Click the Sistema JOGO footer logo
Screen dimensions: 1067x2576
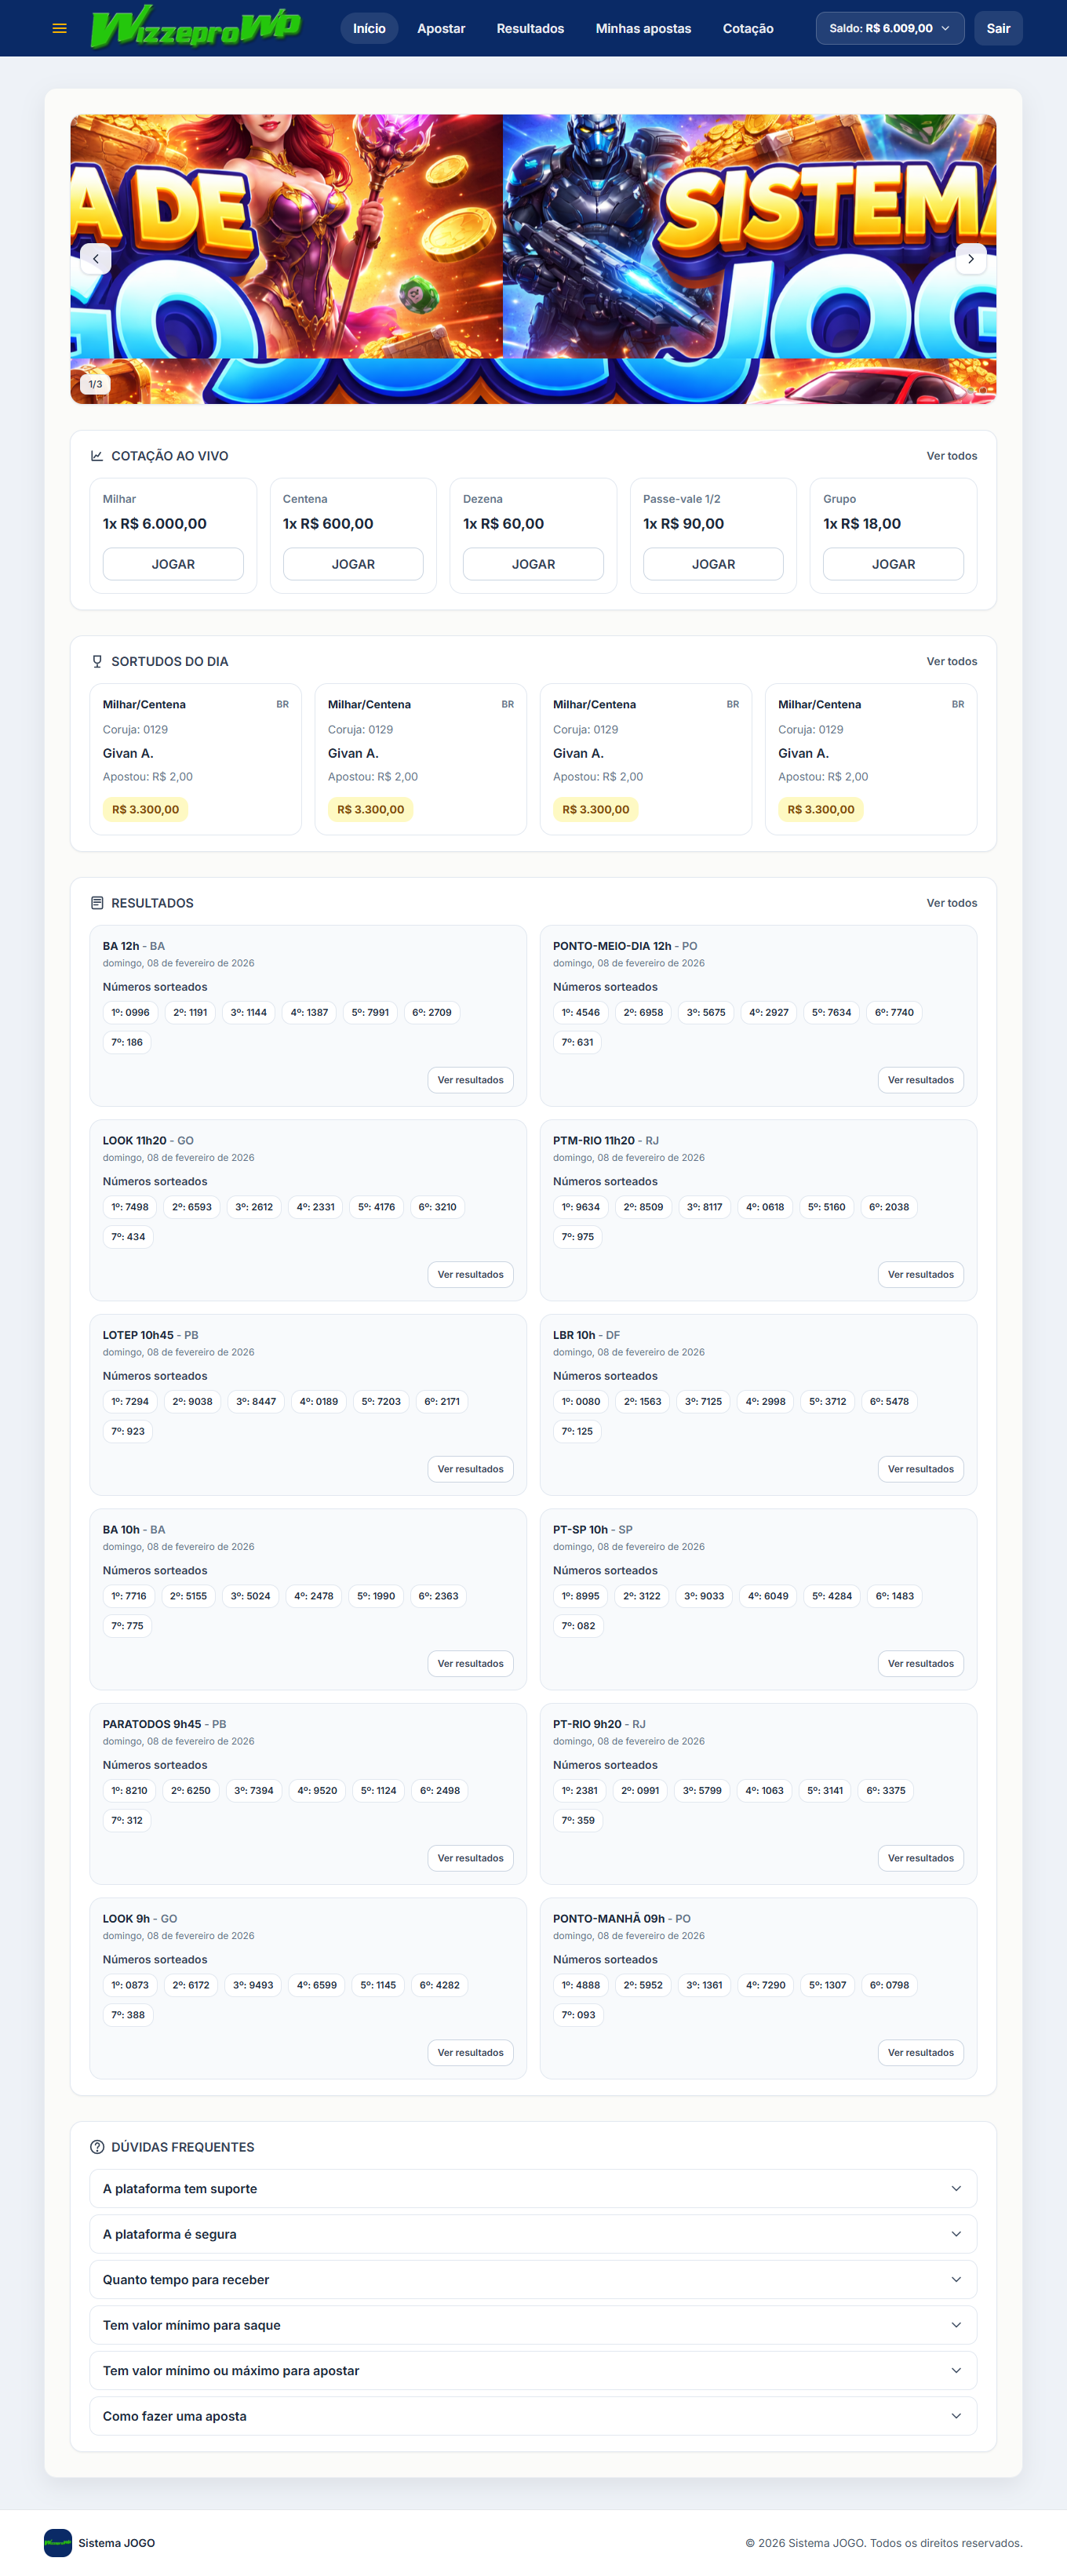pos(58,2543)
